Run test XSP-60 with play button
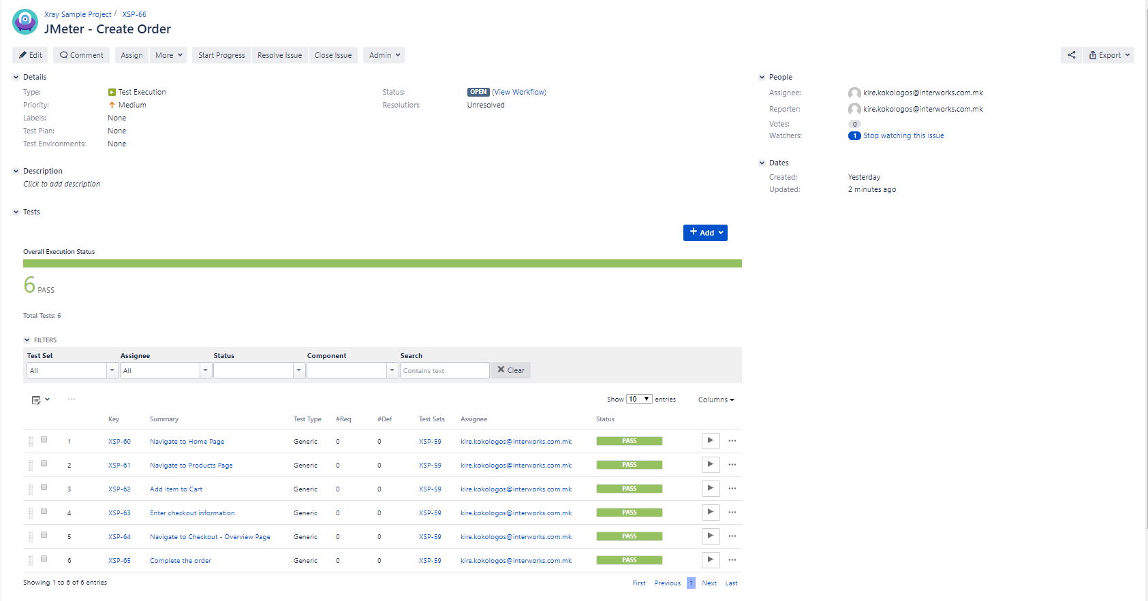The height and width of the screenshot is (601, 1148). coord(711,441)
